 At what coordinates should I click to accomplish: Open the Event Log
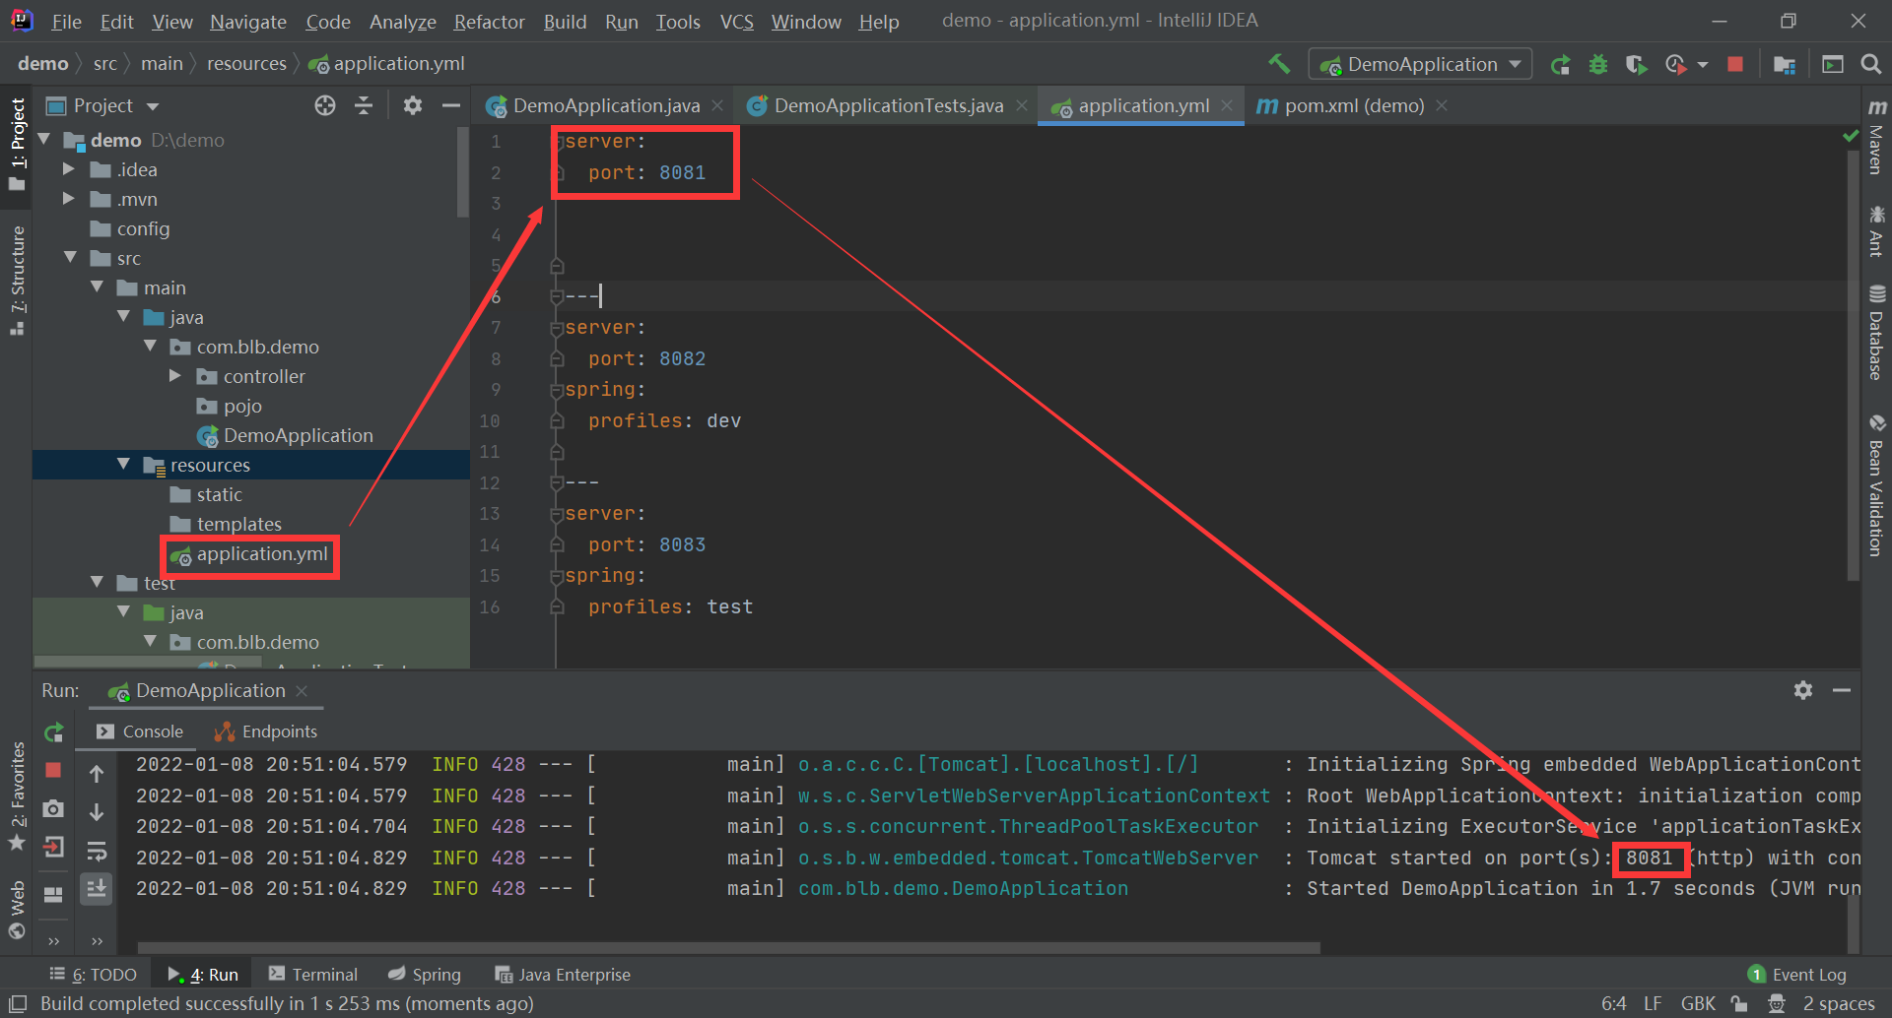[1797, 975]
